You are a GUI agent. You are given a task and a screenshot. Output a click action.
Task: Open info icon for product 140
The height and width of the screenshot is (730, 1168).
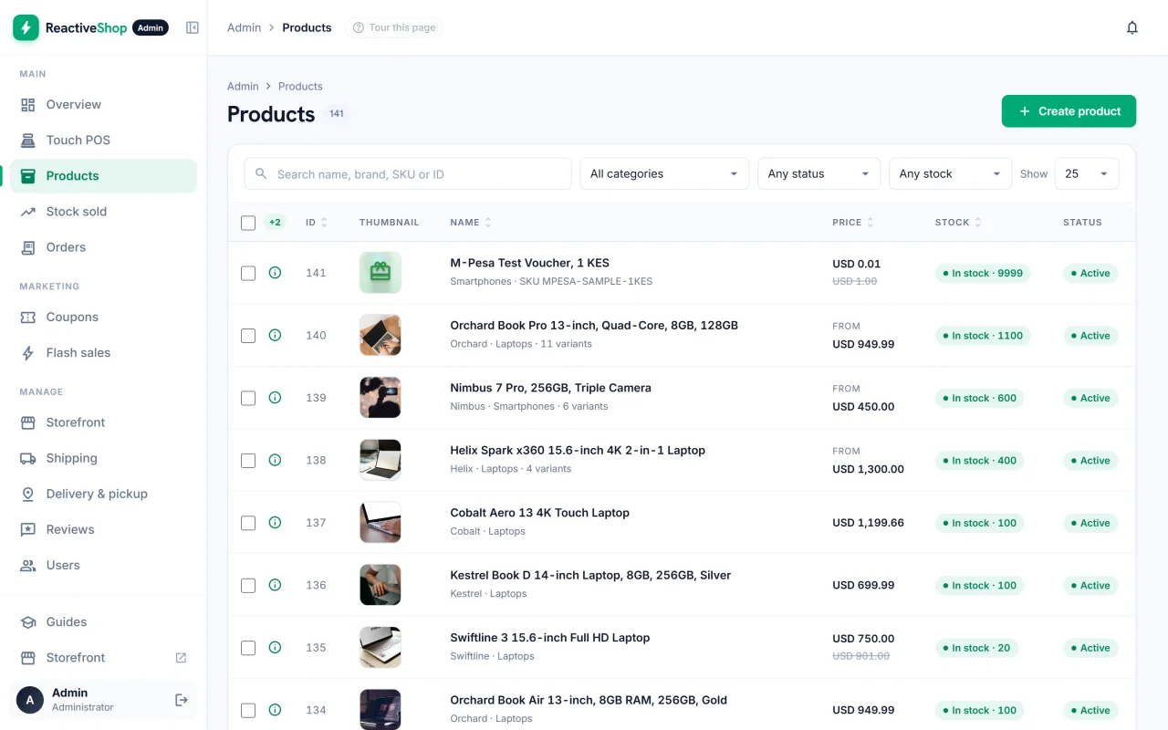275,335
